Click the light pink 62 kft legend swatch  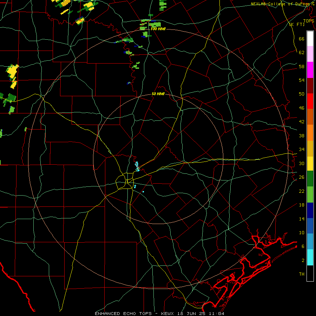point(310,54)
